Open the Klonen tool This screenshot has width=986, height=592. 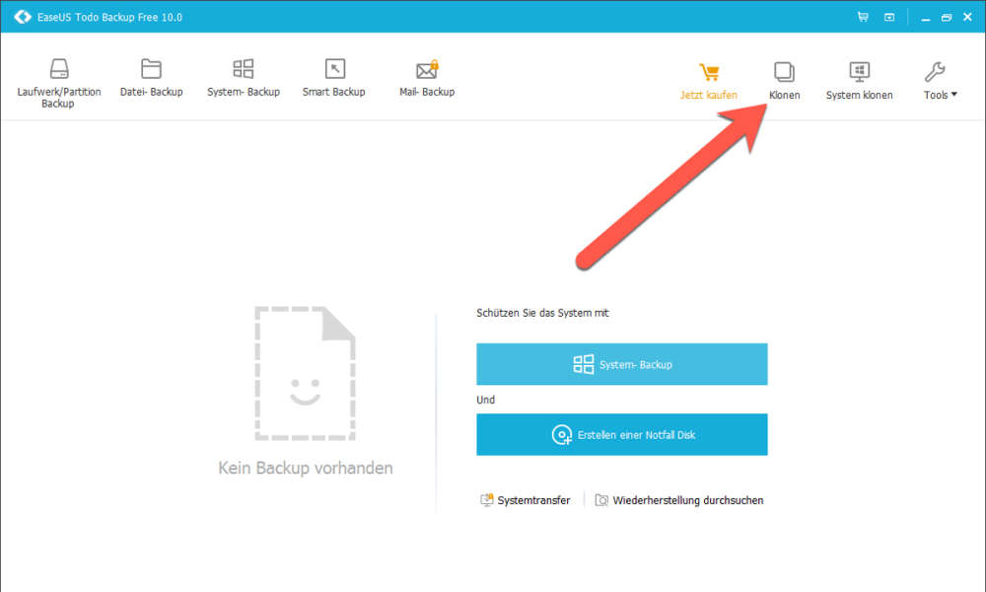click(784, 81)
